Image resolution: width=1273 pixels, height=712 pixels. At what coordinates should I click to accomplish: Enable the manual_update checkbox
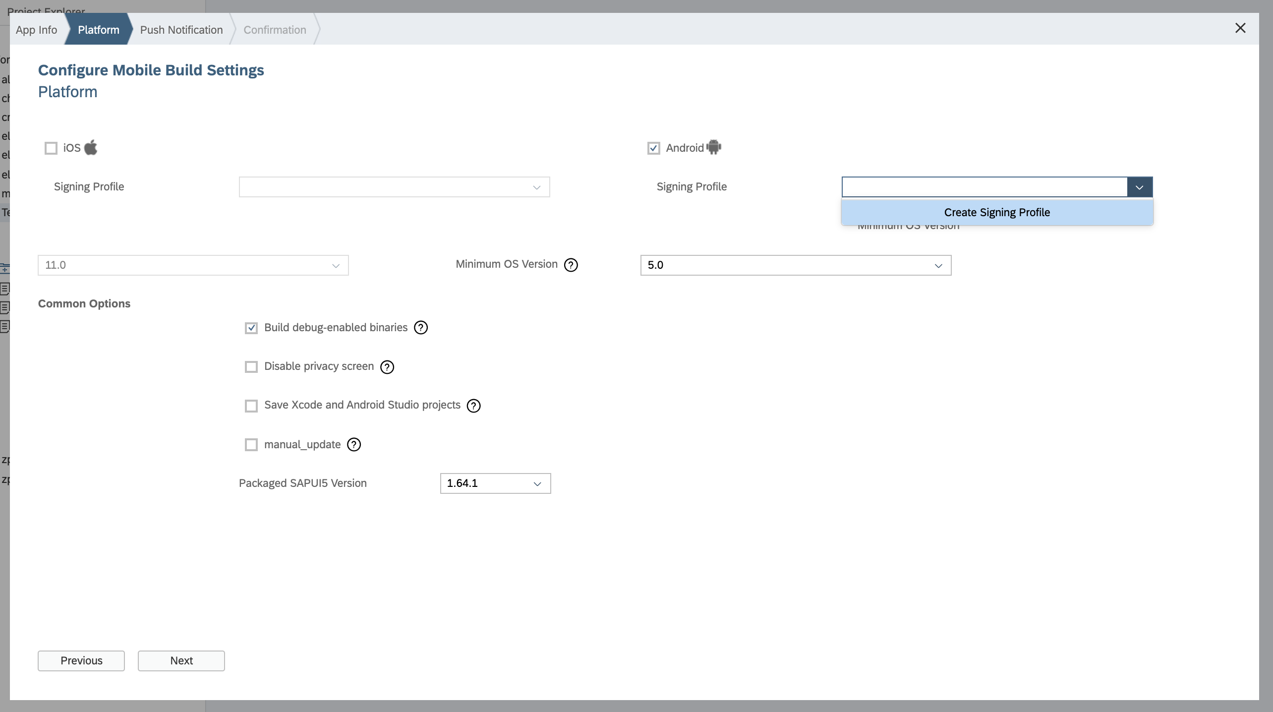click(251, 445)
